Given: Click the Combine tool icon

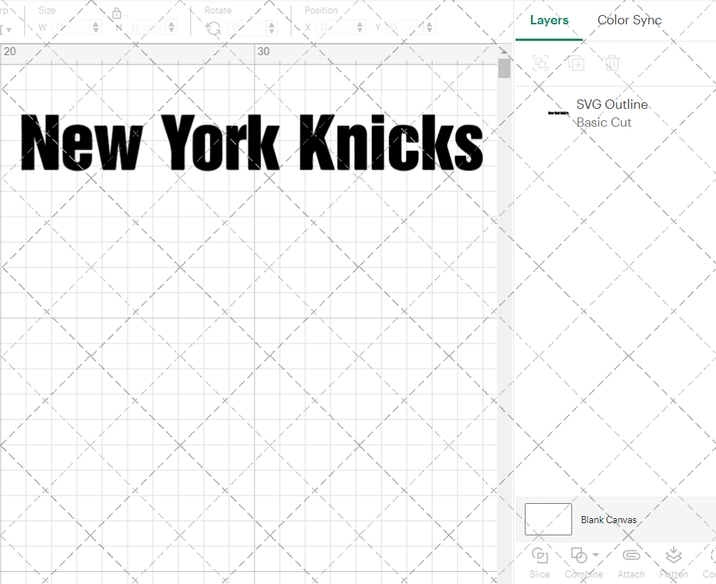Looking at the screenshot, I should (x=580, y=555).
